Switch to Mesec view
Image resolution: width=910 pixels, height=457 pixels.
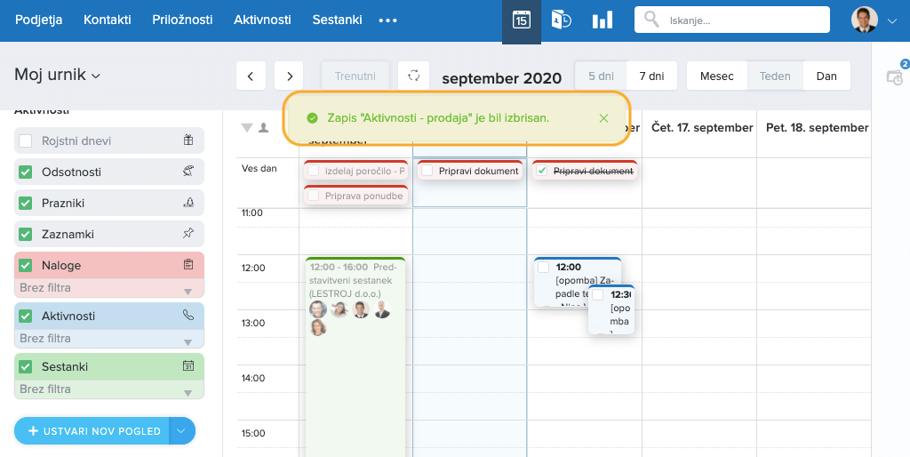click(x=717, y=76)
